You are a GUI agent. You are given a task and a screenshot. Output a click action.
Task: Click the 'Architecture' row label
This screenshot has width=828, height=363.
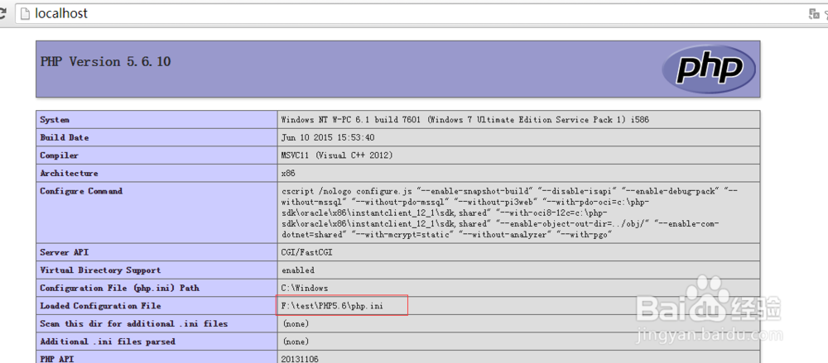click(x=70, y=173)
